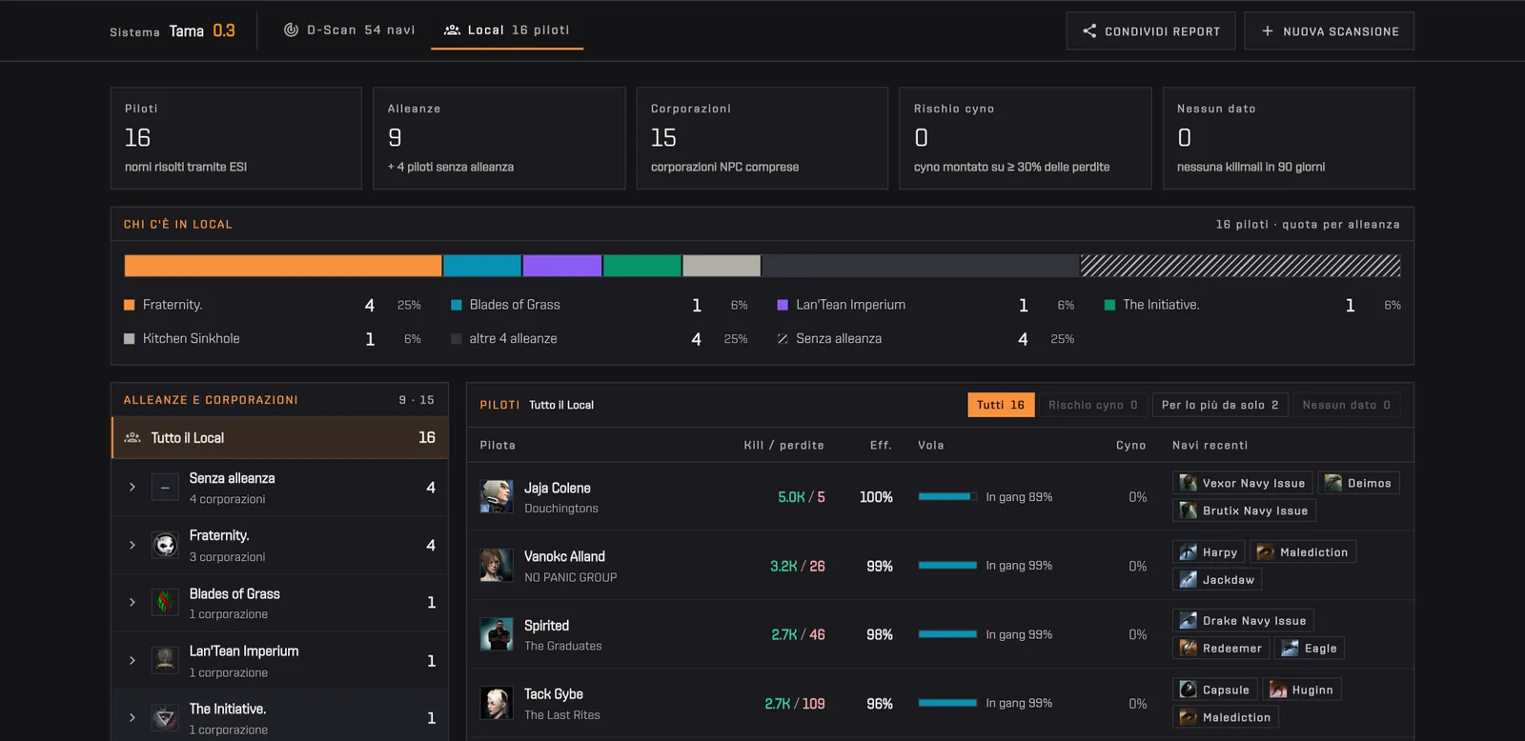Click the Tutto il Local group icon
This screenshot has width=1525, height=741.
click(132, 437)
